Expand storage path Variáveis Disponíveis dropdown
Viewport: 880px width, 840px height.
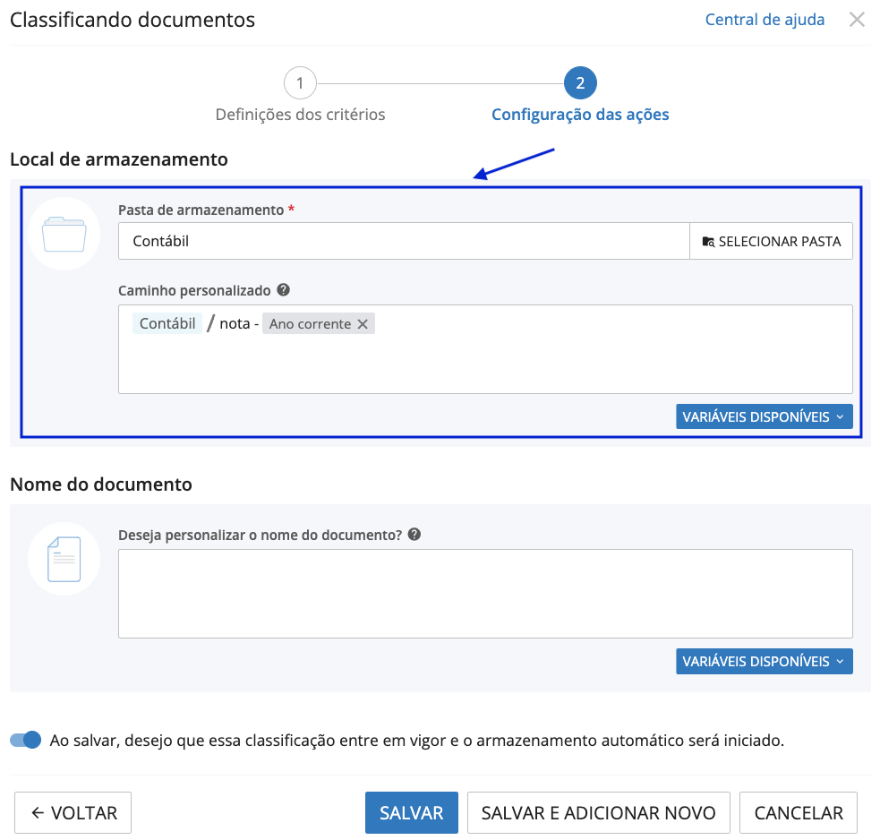point(764,416)
